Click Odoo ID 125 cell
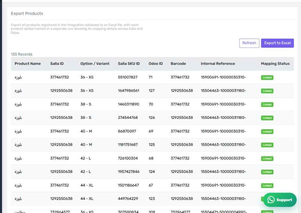The width and height of the screenshot is (301, 213). [x=152, y=145]
